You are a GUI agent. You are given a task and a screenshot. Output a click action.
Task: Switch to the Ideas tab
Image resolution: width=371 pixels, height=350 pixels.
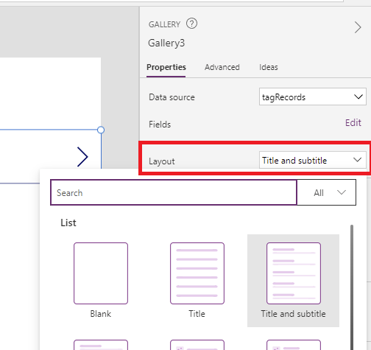coord(269,67)
